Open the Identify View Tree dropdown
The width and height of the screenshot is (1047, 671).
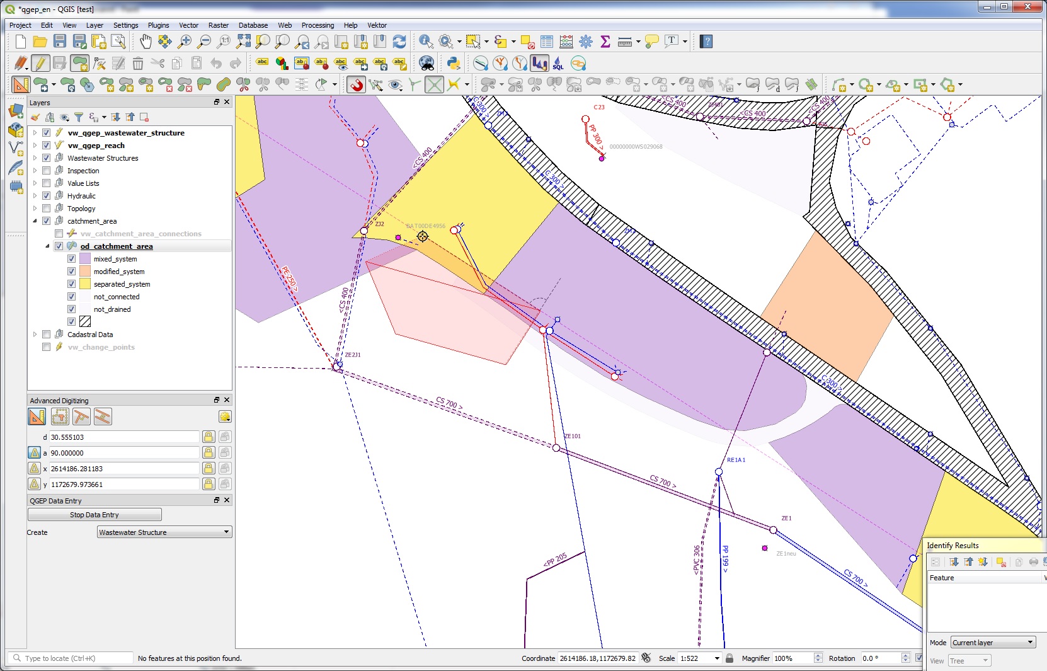pos(970,661)
